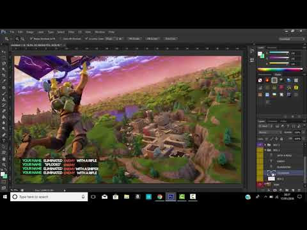This screenshot has height=230, width=307.
Task: Toggle Resize Windows to Fit checkbox
Action: [31, 39]
